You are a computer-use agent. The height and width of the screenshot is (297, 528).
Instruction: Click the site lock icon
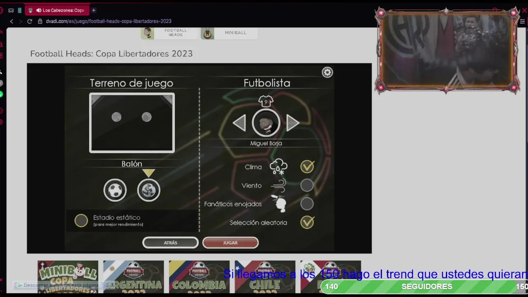coord(40,21)
